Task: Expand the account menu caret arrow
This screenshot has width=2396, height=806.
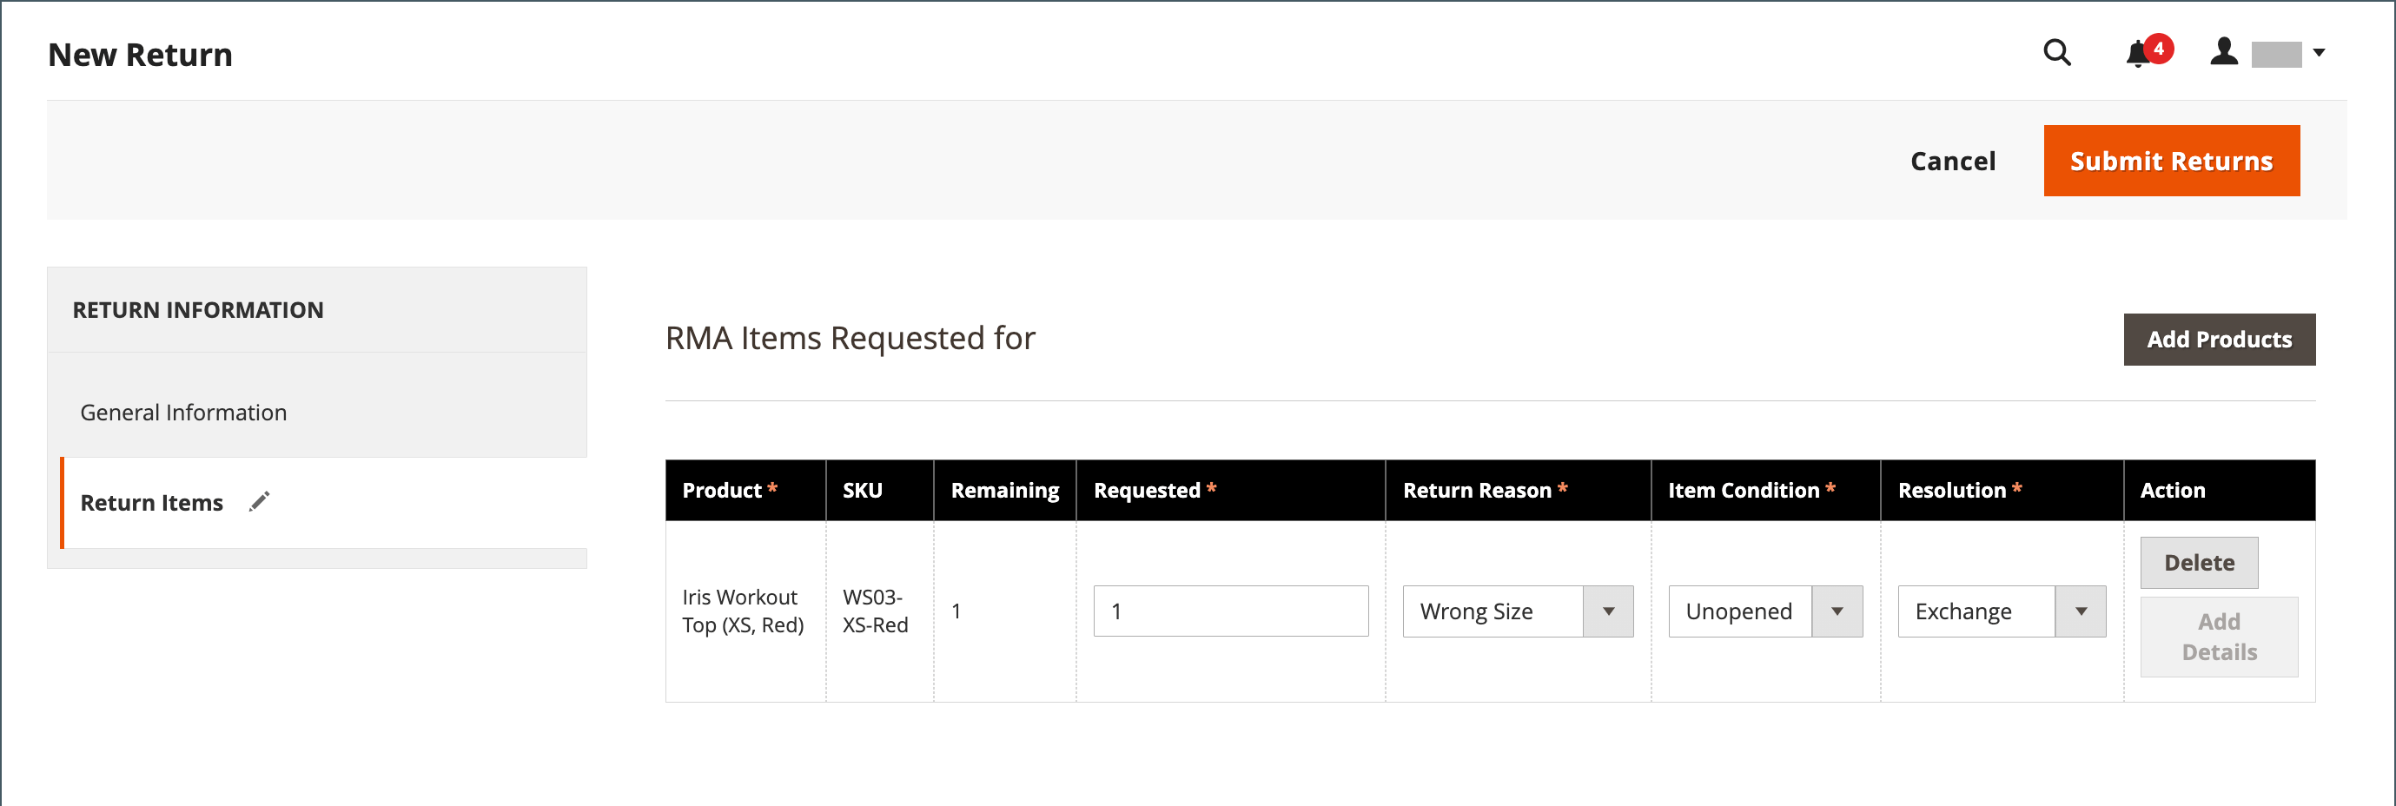Action: pyautogui.click(x=2319, y=53)
